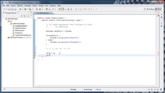Minimize the Package Explorer view

click(x=29, y=13)
